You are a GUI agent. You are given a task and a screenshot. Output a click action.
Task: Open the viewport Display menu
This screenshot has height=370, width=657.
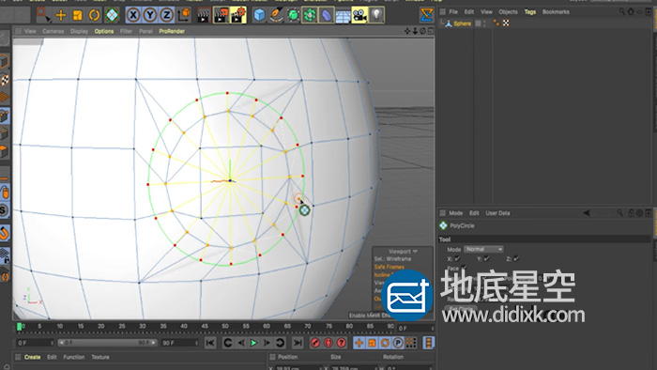tap(79, 31)
